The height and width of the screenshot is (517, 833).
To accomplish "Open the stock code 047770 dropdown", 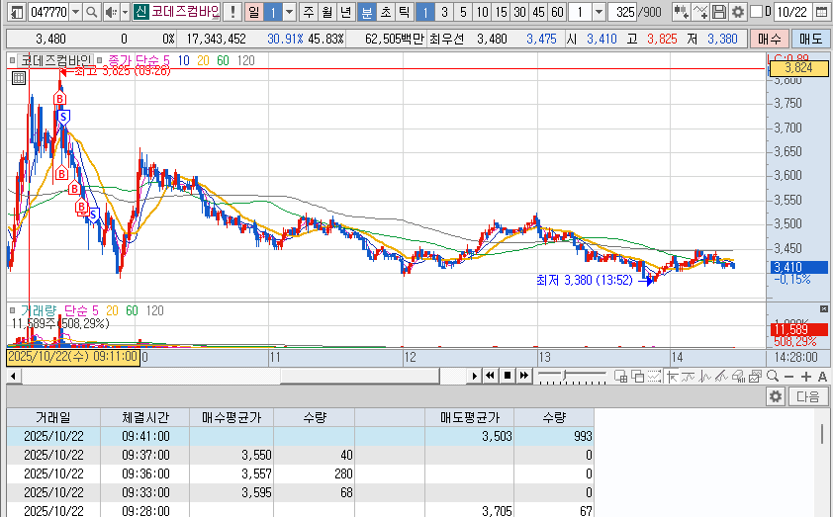I will coord(76,12).
